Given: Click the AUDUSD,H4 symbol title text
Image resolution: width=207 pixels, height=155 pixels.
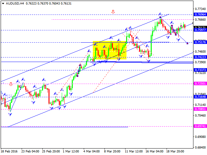Looking at the screenshot, I should coord(15,4).
